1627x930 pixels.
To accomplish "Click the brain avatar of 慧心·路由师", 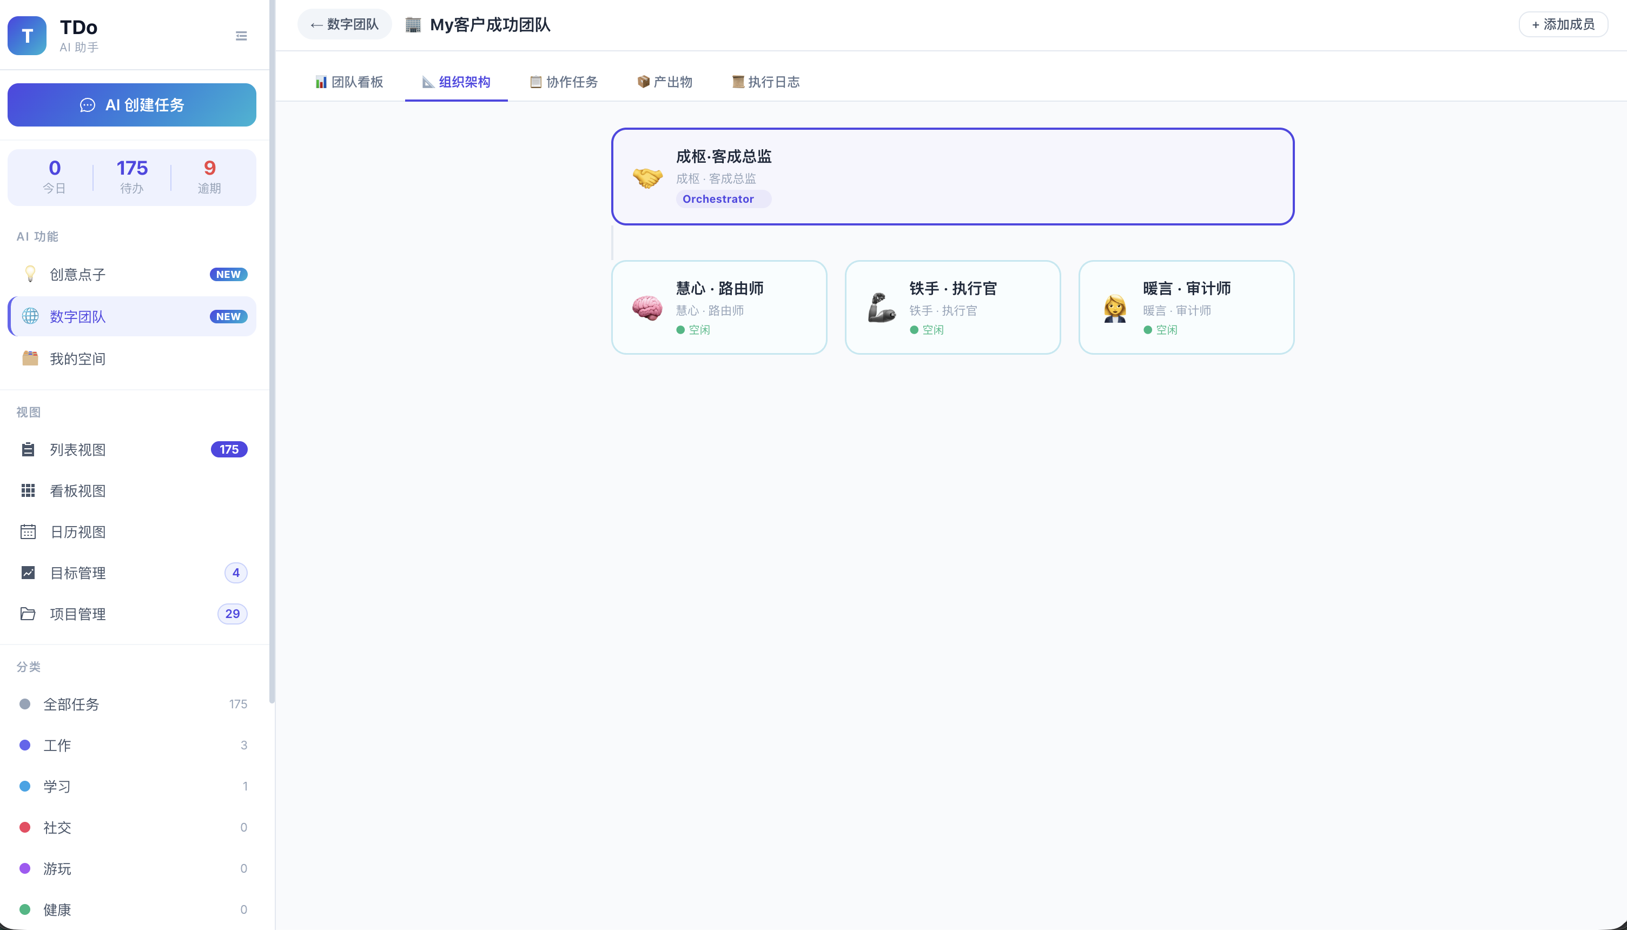I will tap(647, 308).
